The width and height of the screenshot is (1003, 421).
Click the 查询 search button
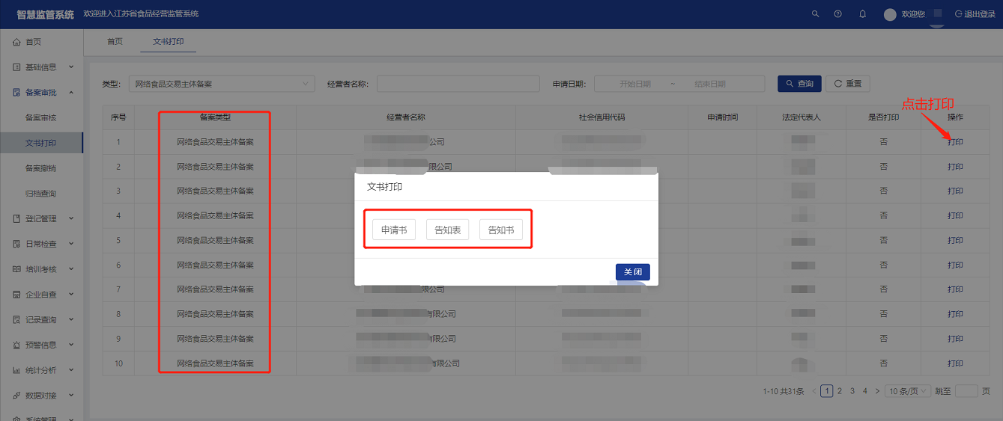(799, 84)
